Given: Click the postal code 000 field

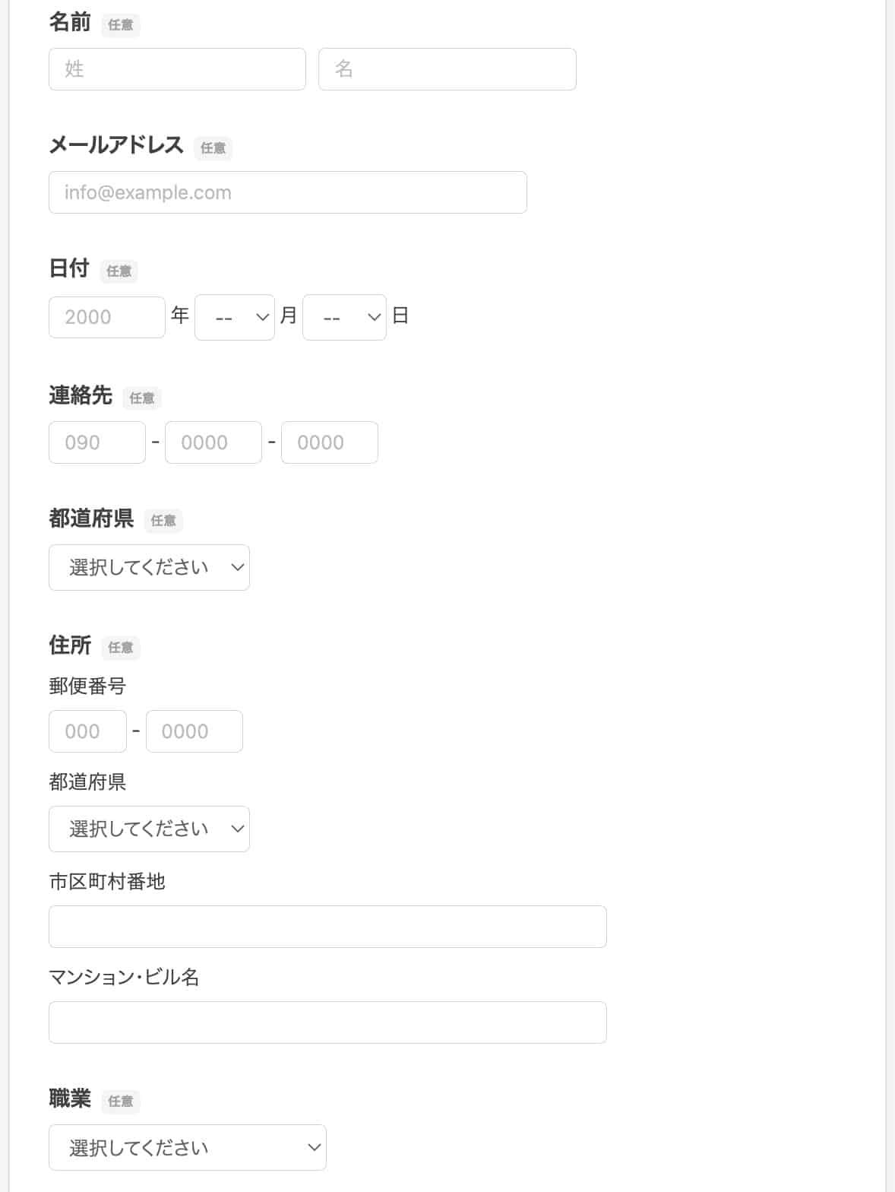Looking at the screenshot, I should [x=87, y=731].
